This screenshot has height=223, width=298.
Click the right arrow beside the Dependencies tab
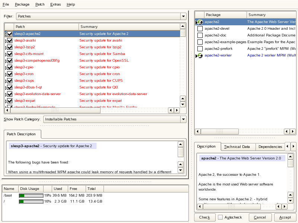point(294,146)
